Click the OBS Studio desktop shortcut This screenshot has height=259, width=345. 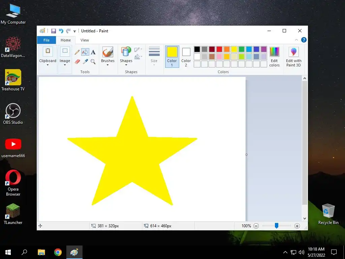[x=13, y=114]
